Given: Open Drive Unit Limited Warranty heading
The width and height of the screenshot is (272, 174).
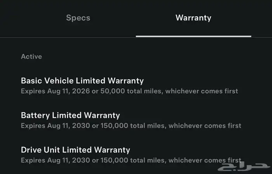Looking at the screenshot, I should (x=75, y=150).
